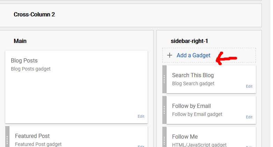
Task: Click the Blog Posts gadget title
Action: 24,60
